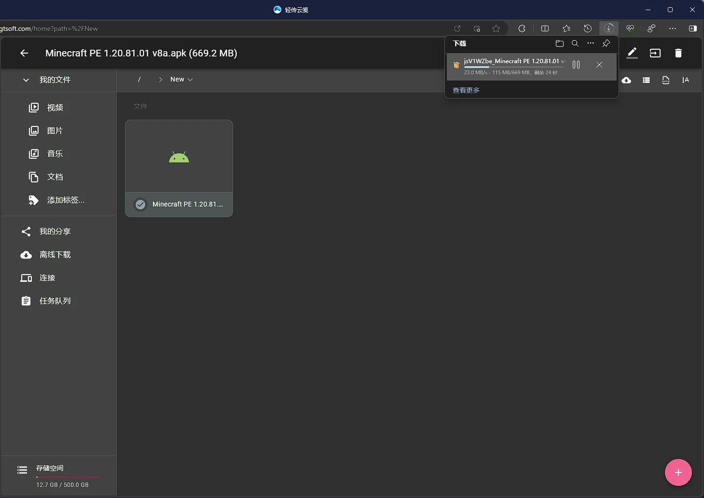Open browser essentials heart icon
Image resolution: width=704 pixels, height=498 pixels.
pos(630,28)
